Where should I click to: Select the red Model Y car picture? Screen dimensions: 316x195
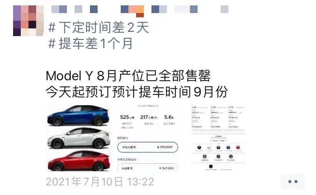[x=79, y=160]
